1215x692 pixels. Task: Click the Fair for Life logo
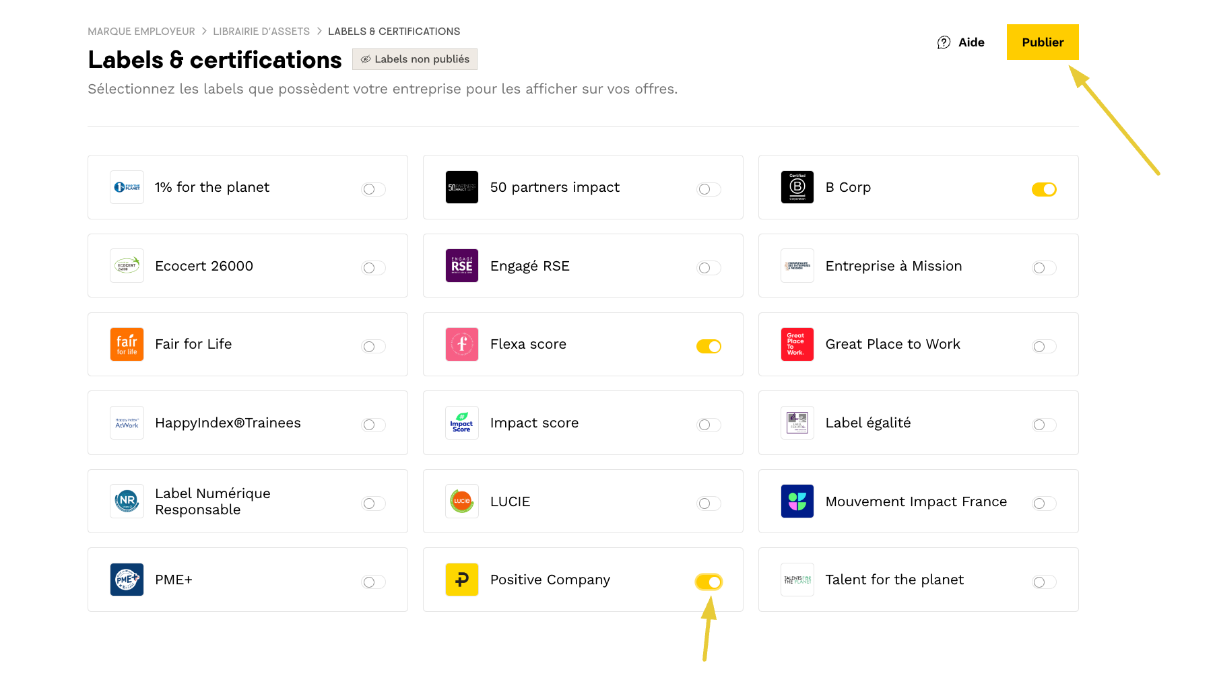pos(127,345)
